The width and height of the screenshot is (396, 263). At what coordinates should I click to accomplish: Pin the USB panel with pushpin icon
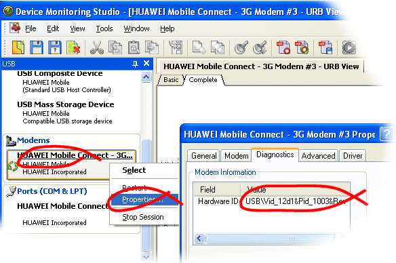tap(136, 64)
